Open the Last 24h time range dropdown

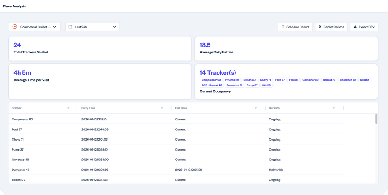coord(115,27)
